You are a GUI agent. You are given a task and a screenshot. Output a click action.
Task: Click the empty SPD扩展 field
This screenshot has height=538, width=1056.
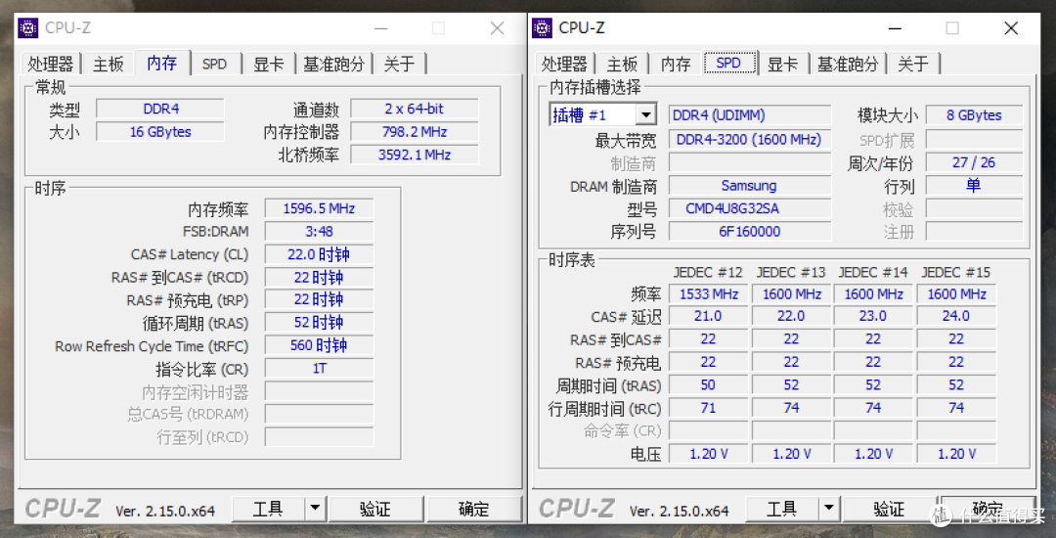click(974, 139)
